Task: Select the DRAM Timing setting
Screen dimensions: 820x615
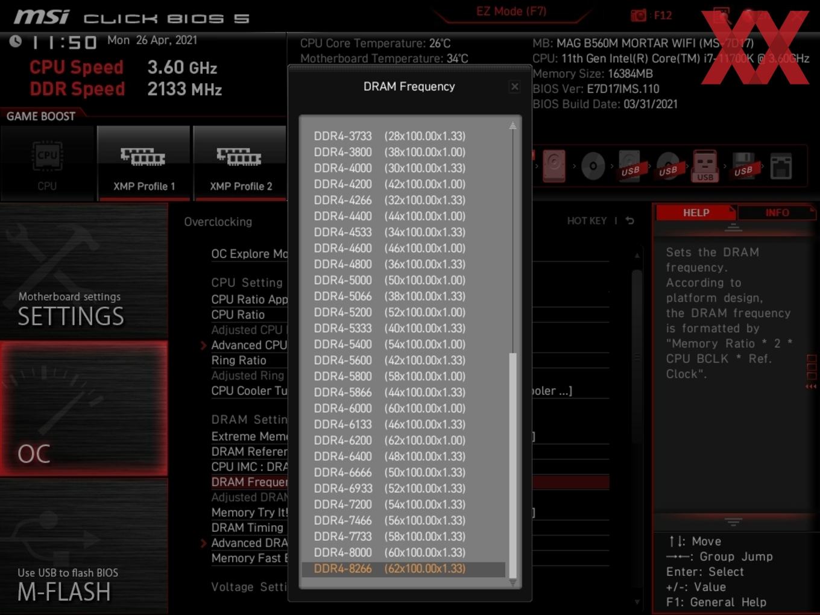Action: coord(247,528)
